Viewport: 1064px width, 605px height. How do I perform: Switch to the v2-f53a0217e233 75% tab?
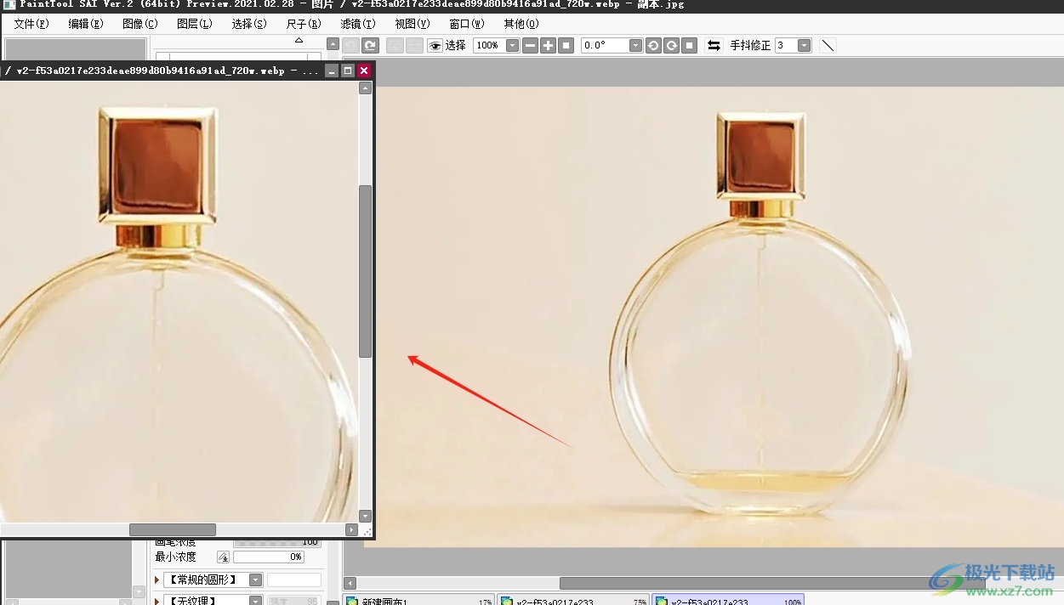coord(573,600)
